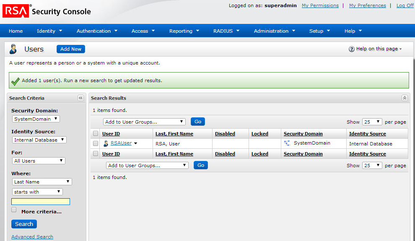415x241 pixels.
Task: Open the Reporting menu
Action: tap(184, 31)
